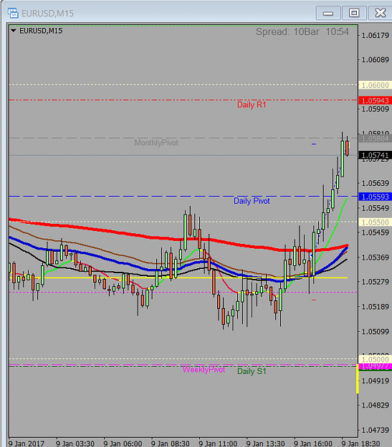
Task: Click the Daily R1 line label
Action: [252, 104]
